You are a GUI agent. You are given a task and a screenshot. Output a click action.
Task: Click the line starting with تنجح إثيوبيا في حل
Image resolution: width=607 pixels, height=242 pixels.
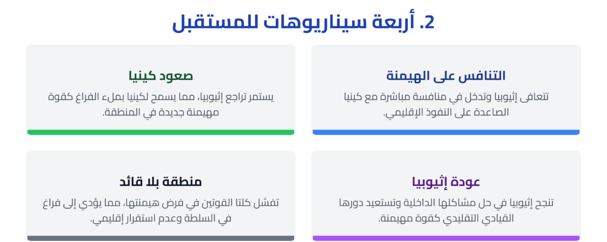pyautogui.click(x=446, y=203)
